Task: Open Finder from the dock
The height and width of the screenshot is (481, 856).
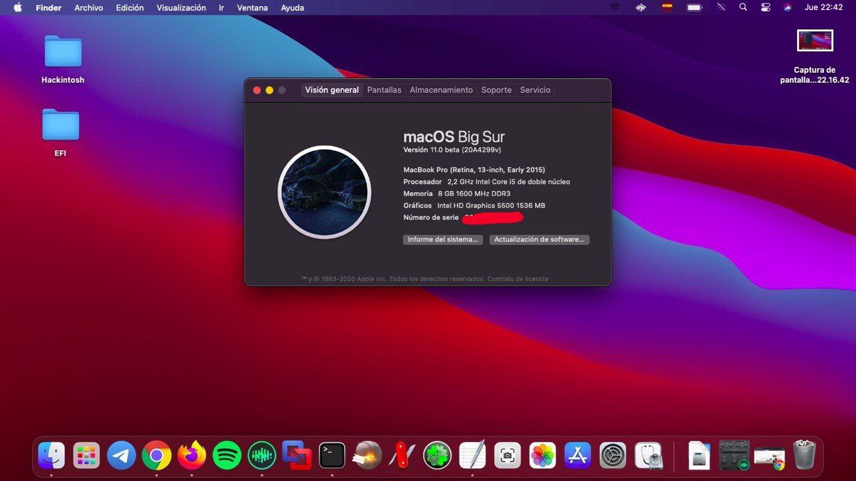Action: [51, 456]
